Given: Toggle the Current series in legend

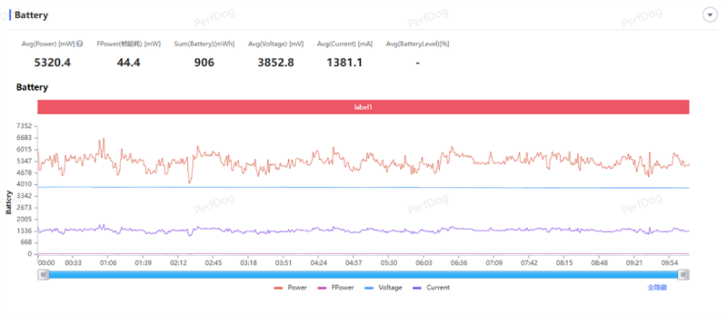Looking at the screenshot, I should (x=431, y=288).
